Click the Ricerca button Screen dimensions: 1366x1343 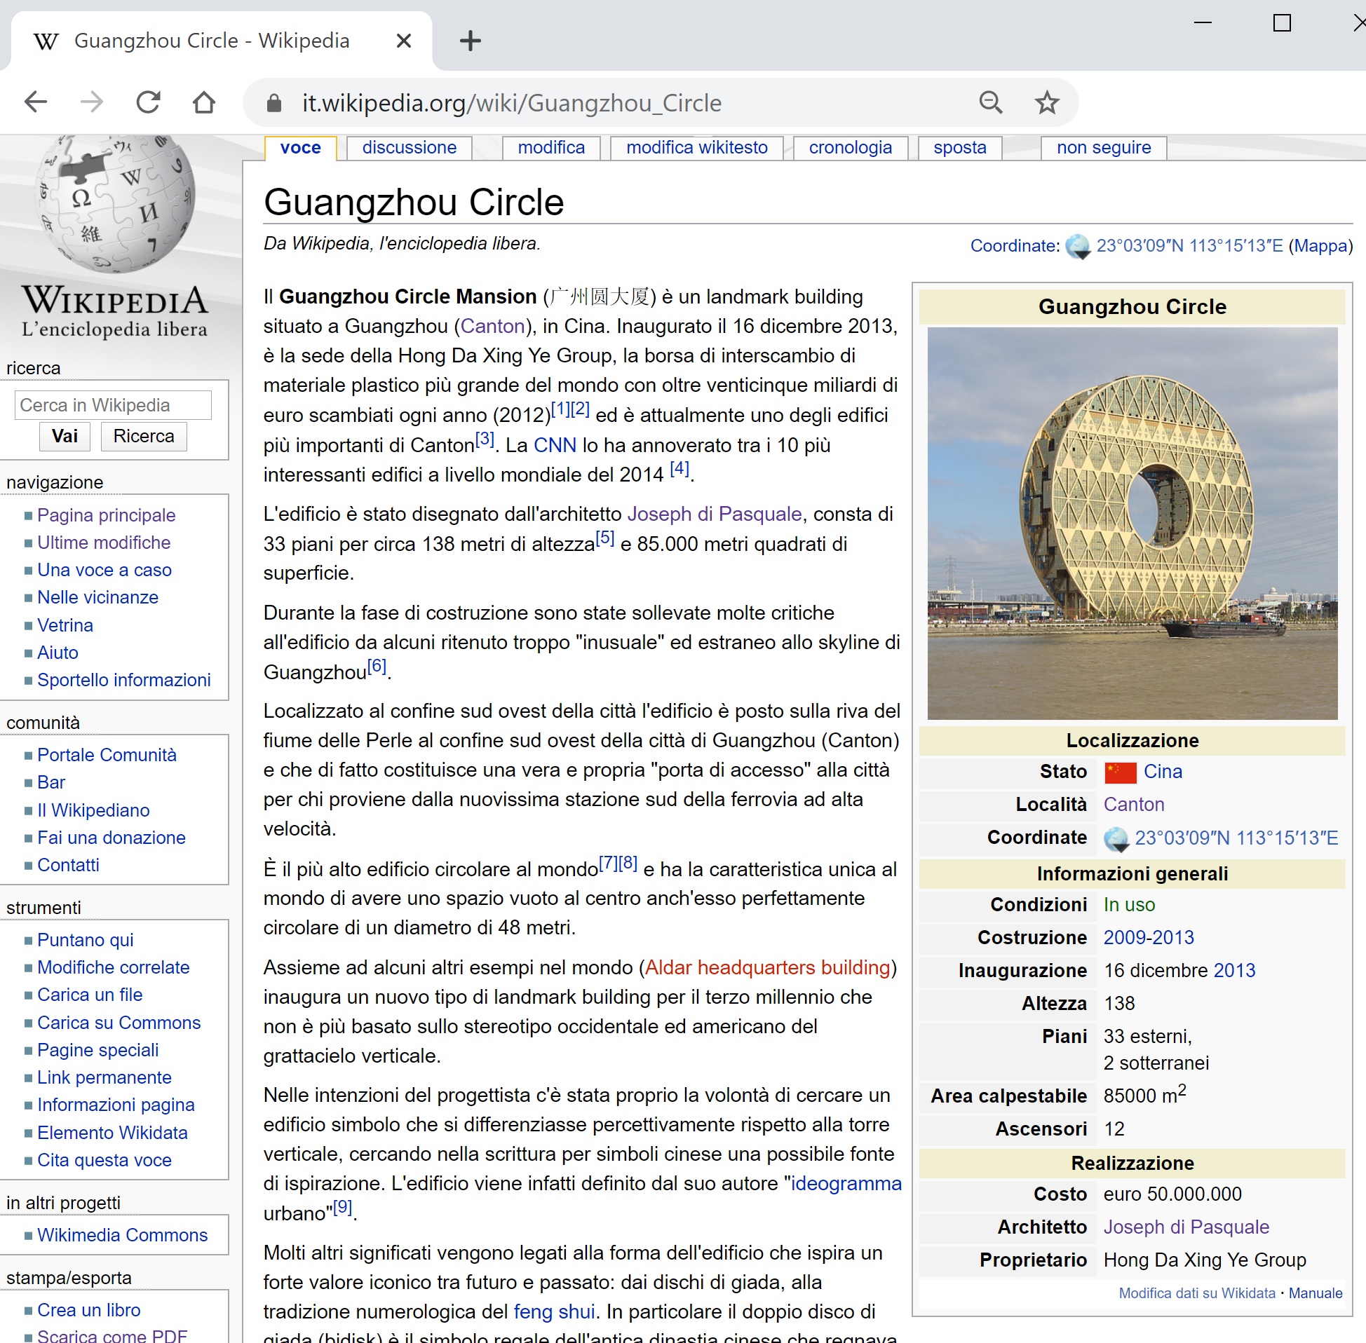[x=143, y=436]
